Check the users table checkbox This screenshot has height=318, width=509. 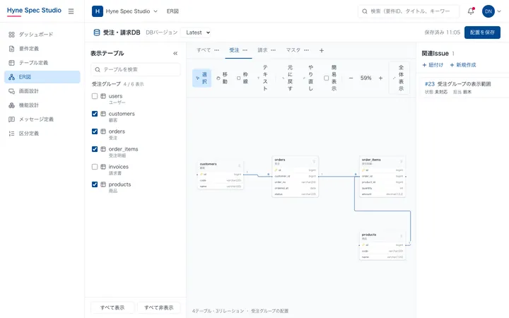pyautogui.click(x=95, y=96)
